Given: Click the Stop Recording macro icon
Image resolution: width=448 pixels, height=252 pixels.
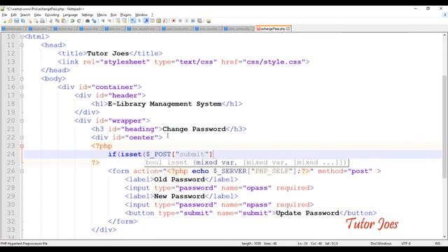Looking at the screenshot, I should click(x=180, y=21).
